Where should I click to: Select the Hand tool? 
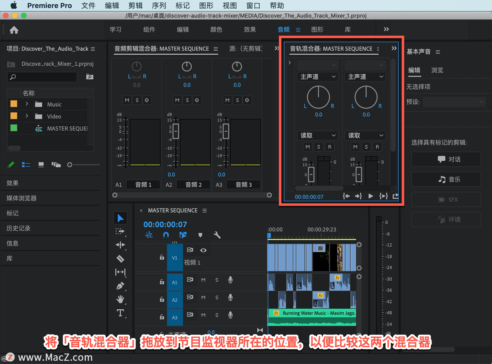[120, 299]
